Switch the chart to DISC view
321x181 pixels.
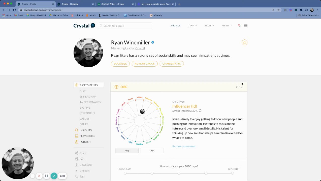point(152,151)
